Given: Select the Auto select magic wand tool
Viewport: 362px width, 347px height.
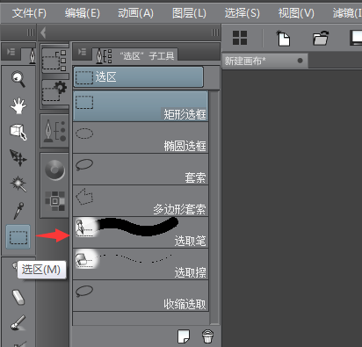Looking at the screenshot, I should (x=18, y=184).
